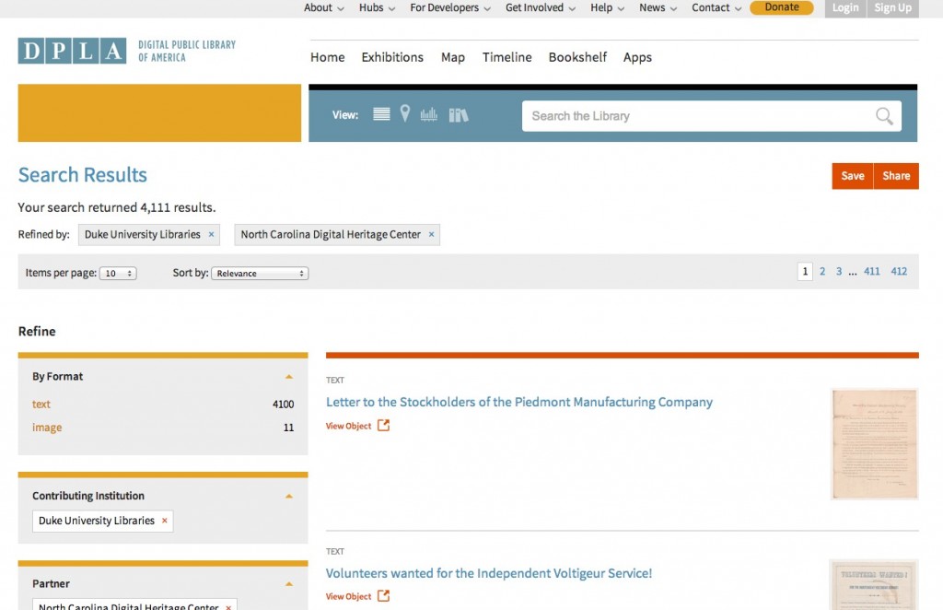Open the Sort by Relevance dropdown
The height and width of the screenshot is (610, 943).
pos(261,273)
